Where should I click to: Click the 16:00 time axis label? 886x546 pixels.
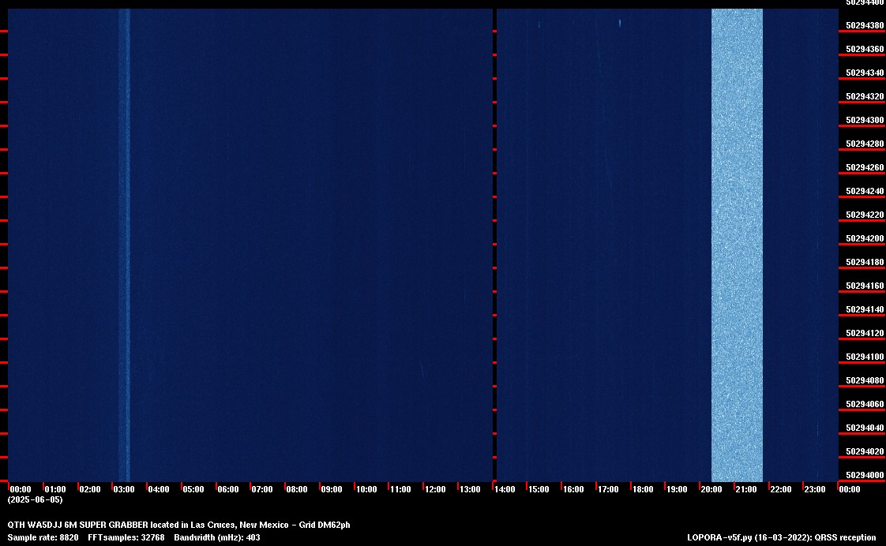573,489
